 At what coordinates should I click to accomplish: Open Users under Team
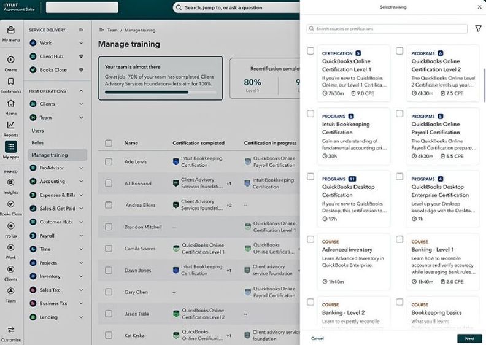pyautogui.click(x=37, y=131)
